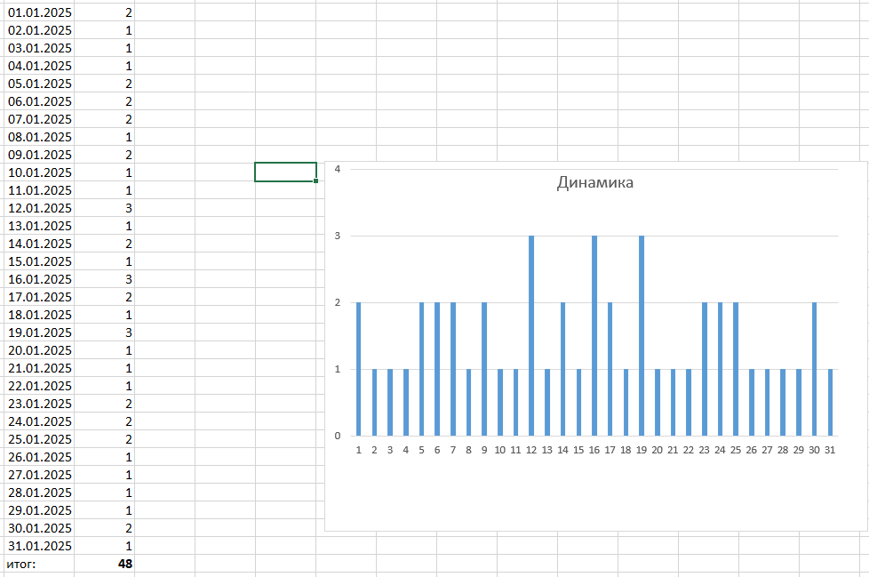
Task: Click the date cell 23.01.2025
Action: [x=39, y=403]
